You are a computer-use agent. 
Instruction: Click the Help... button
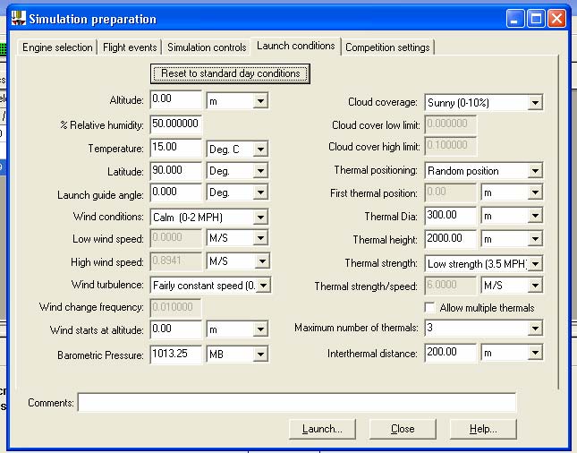point(483,429)
